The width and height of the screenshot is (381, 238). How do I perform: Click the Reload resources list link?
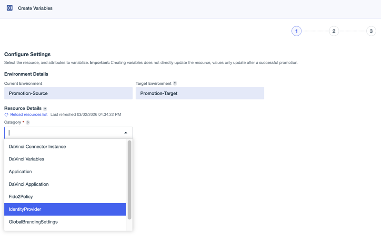coord(29,115)
